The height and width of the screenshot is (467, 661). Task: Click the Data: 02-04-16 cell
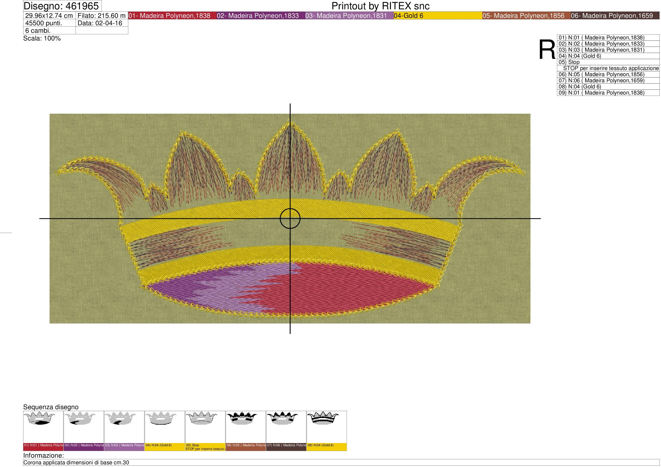tap(102, 23)
